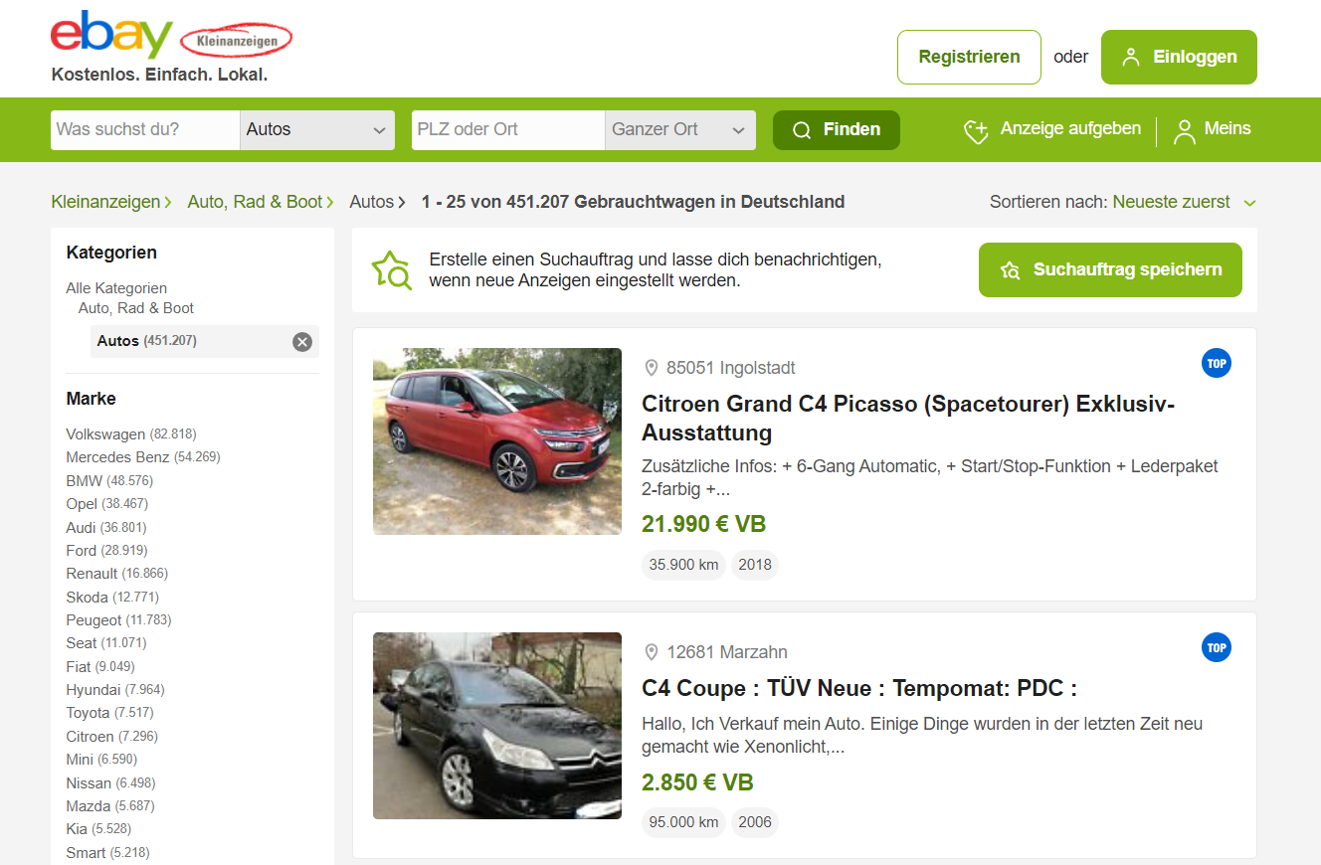This screenshot has height=865, width=1321.
Task: Go to Auto, Rad & Boot breadcrumb
Action: click(255, 202)
